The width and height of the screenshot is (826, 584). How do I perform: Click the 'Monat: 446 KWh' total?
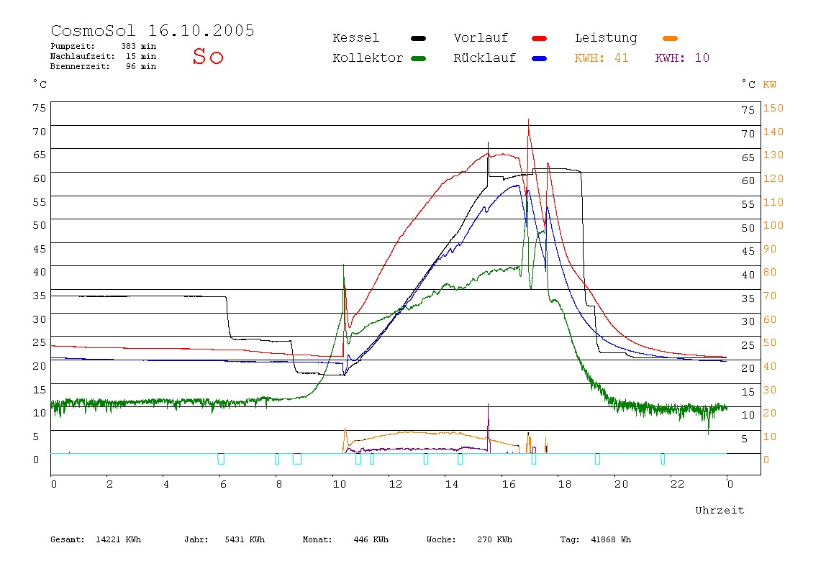coord(345,539)
